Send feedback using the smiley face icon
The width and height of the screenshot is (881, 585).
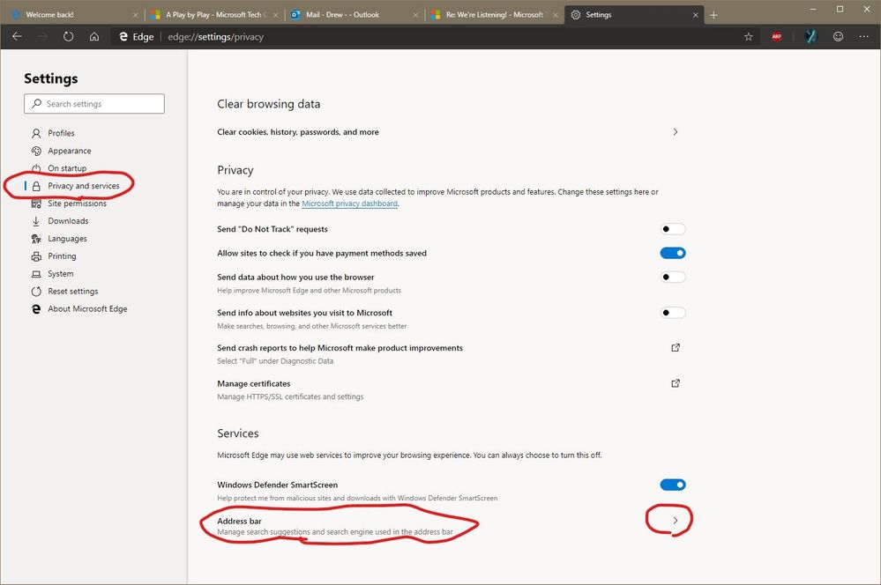838,36
